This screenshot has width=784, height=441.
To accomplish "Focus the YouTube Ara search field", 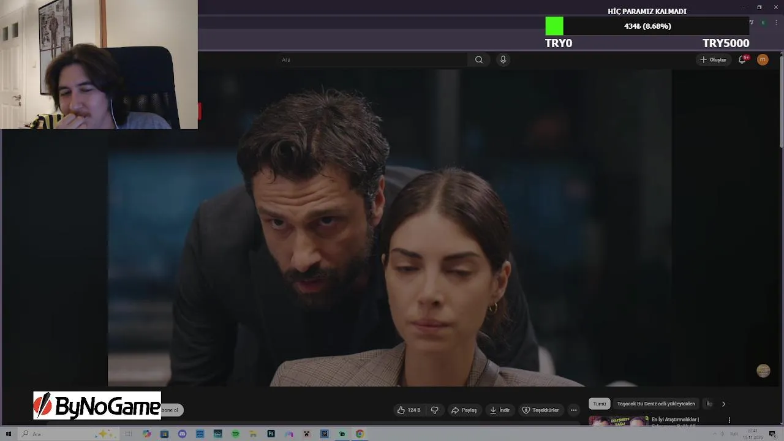I will click(x=371, y=59).
